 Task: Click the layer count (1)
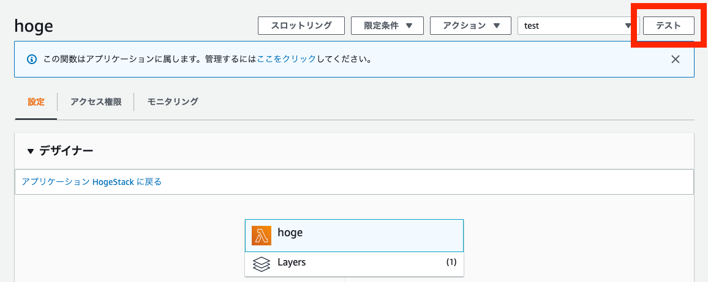click(451, 262)
